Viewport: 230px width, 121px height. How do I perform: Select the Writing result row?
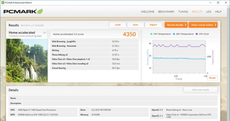(95, 50)
